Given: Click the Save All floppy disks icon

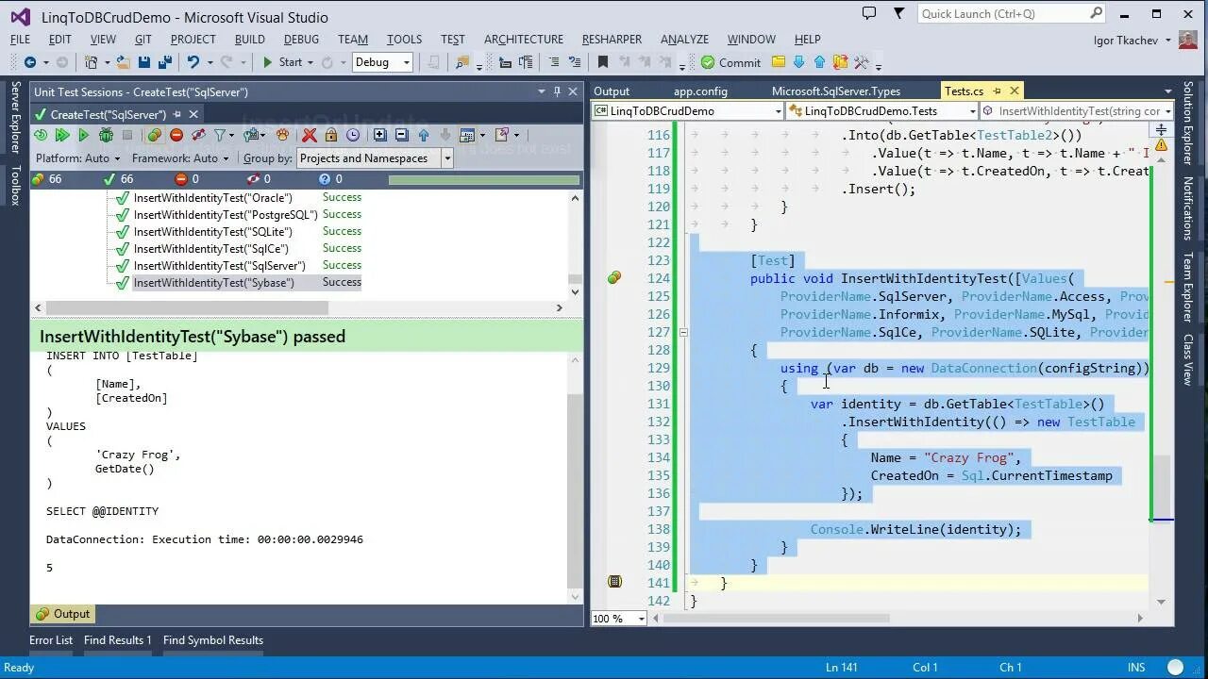Looking at the screenshot, I should (165, 62).
